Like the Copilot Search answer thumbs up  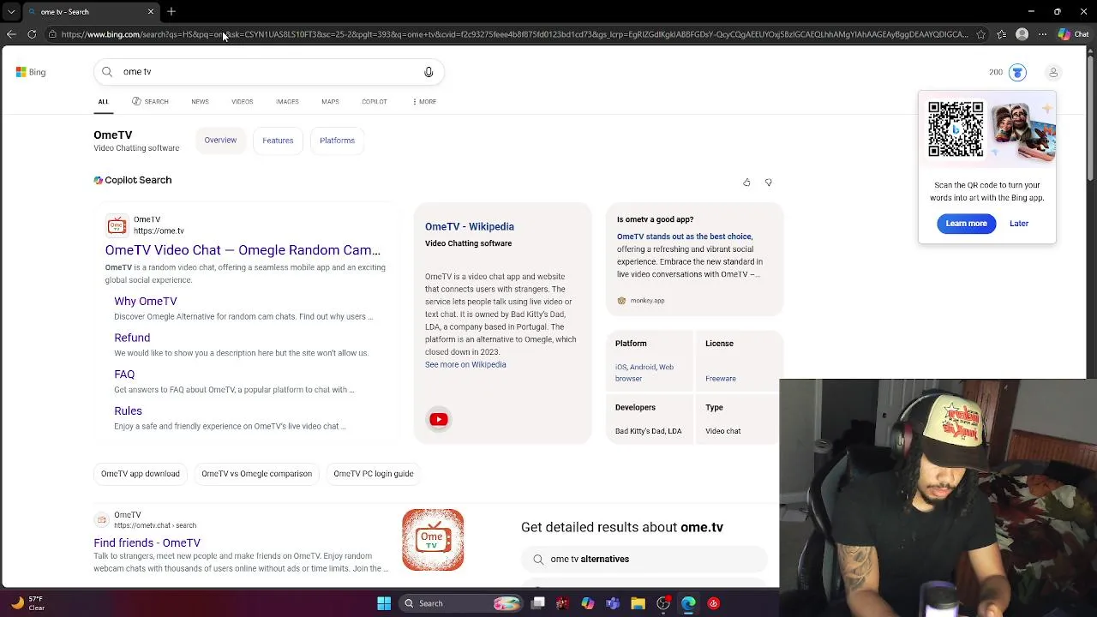(746, 183)
